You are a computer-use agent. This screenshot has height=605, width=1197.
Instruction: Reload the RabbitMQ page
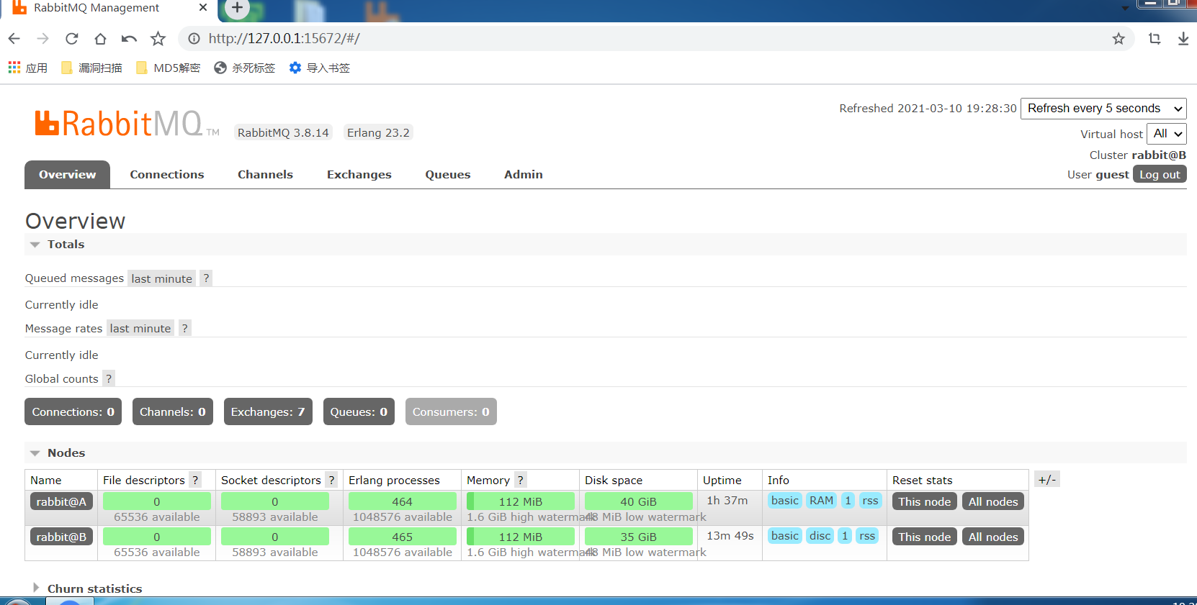point(71,39)
